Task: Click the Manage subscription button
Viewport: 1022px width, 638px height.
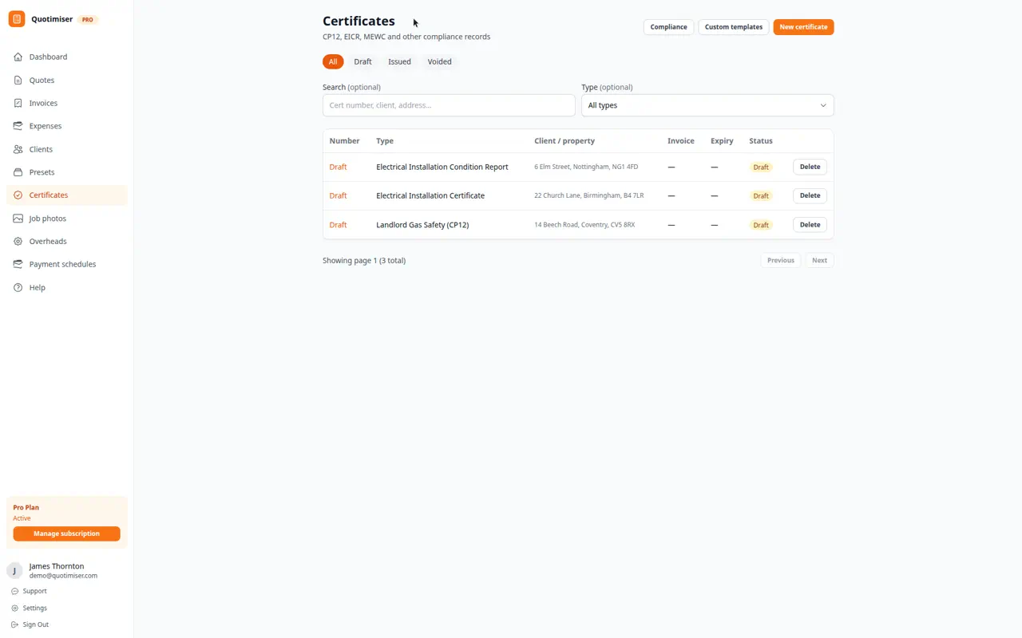Action: coord(66,534)
